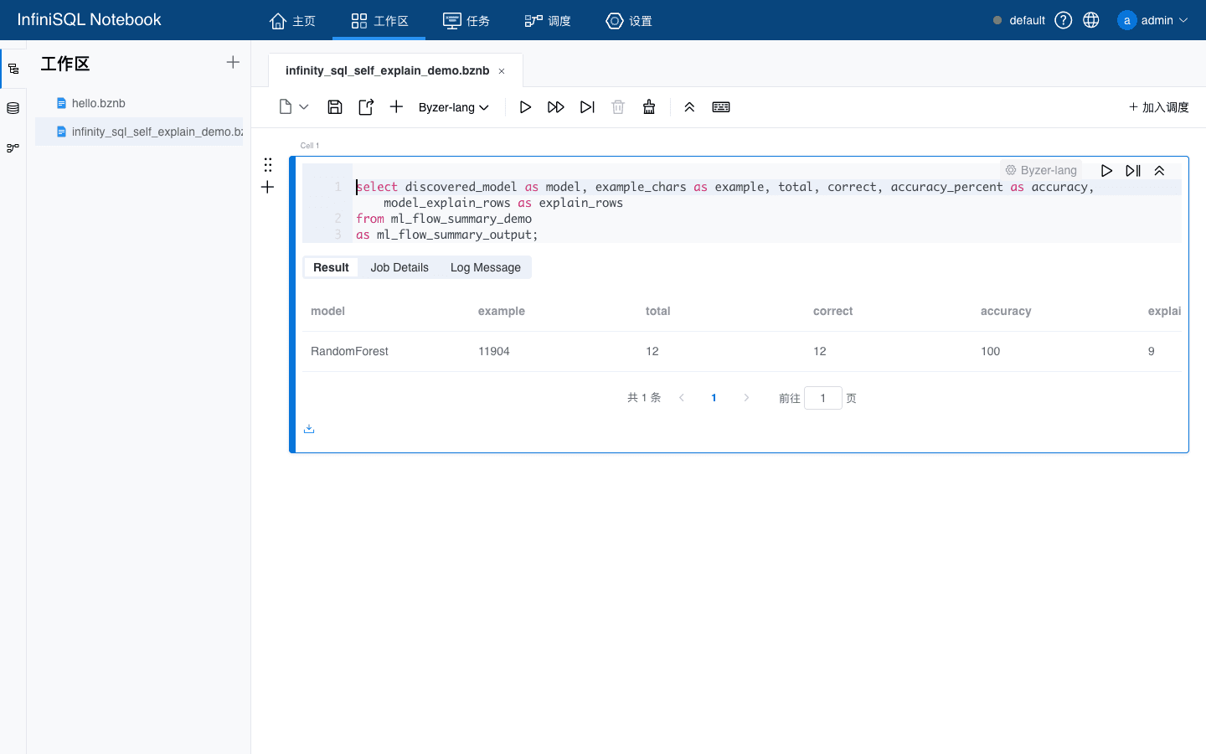Image resolution: width=1206 pixels, height=754 pixels.
Task: Select the Result tab
Action: [331, 267]
